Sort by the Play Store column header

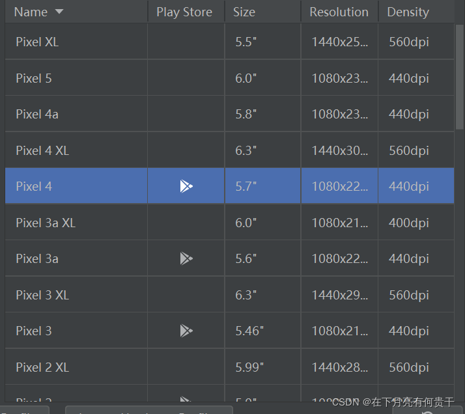pyautogui.click(x=186, y=12)
